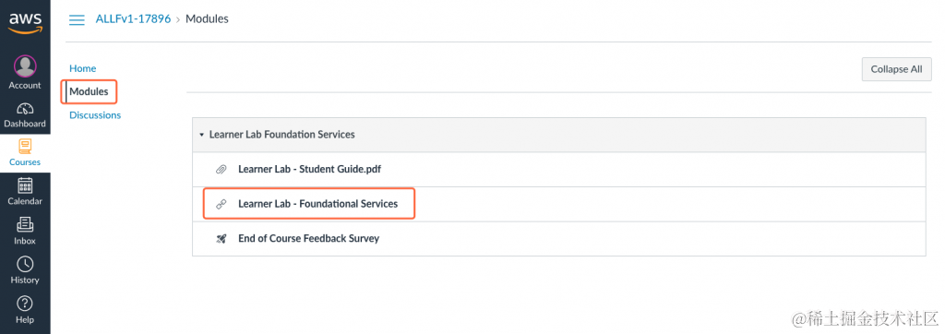This screenshot has width=945, height=334.
Task: Click the AWS logo in sidebar
Action: pyautogui.click(x=25, y=23)
